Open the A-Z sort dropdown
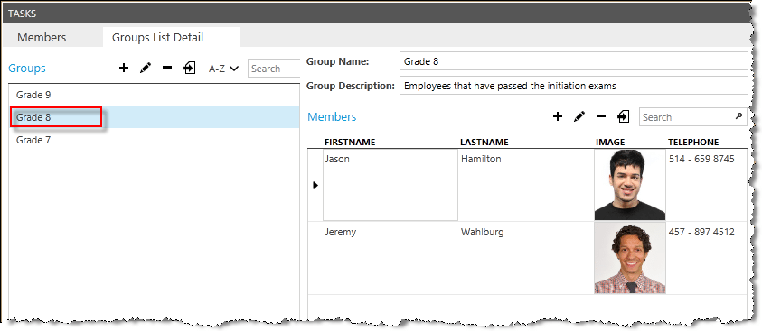 click(223, 69)
